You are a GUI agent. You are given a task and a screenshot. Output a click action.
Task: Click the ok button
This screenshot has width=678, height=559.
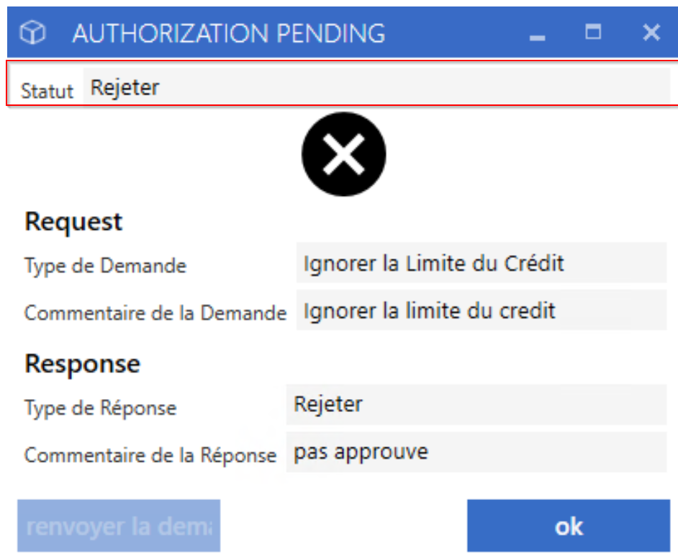point(569,526)
